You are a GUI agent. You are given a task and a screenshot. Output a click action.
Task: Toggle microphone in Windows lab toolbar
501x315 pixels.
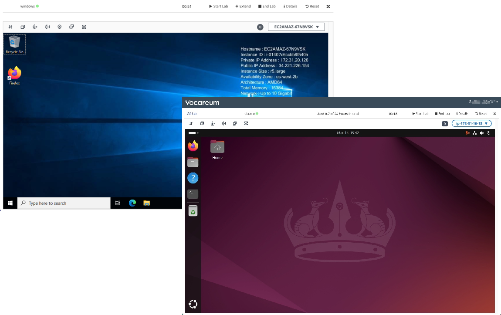click(x=35, y=27)
